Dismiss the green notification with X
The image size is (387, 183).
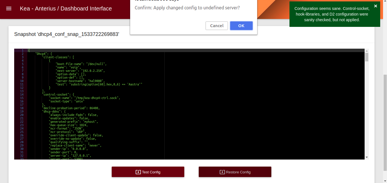coord(376,6)
